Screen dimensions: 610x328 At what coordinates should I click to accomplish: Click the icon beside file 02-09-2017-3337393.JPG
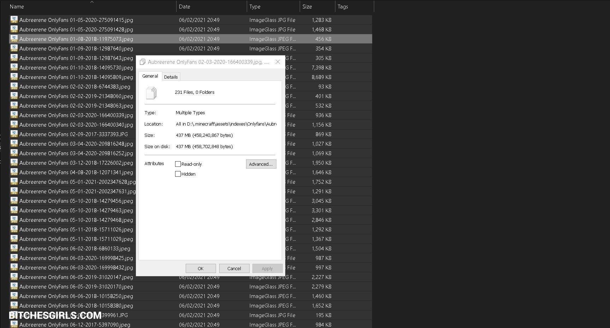click(x=14, y=134)
